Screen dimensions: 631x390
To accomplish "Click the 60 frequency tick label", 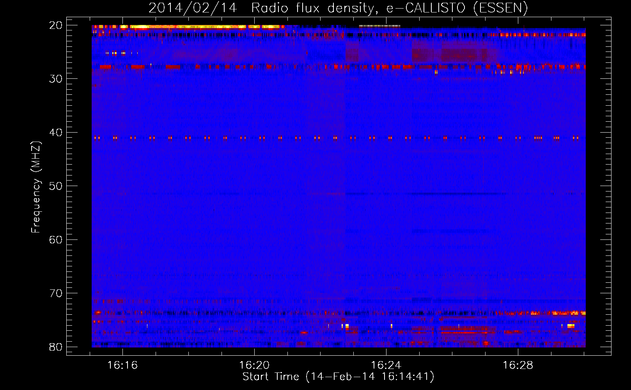I will (56, 240).
